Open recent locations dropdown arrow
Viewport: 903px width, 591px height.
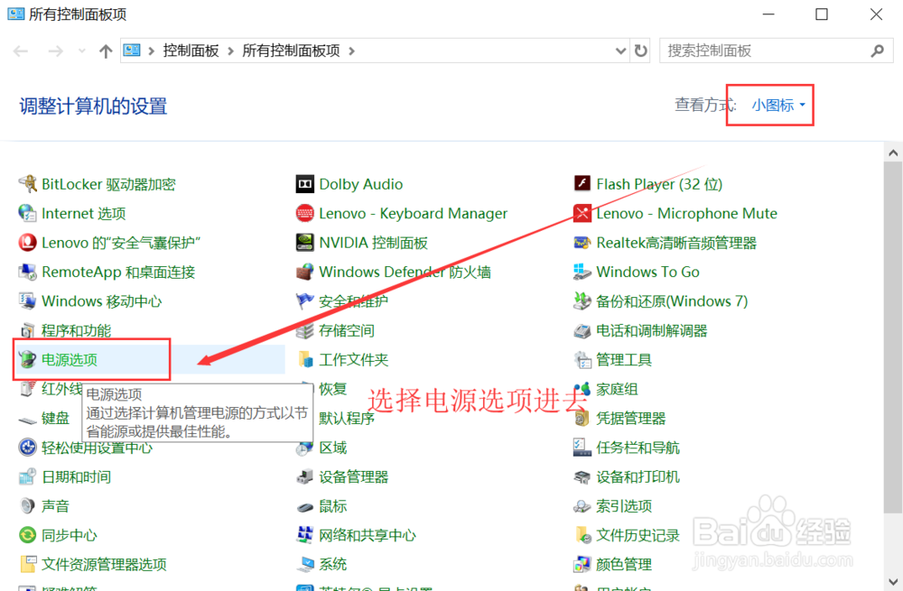(82, 51)
